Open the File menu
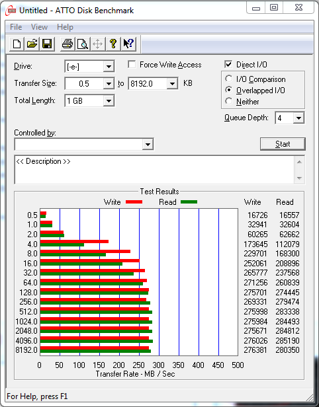319x407 pixels. pyautogui.click(x=16, y=27)
